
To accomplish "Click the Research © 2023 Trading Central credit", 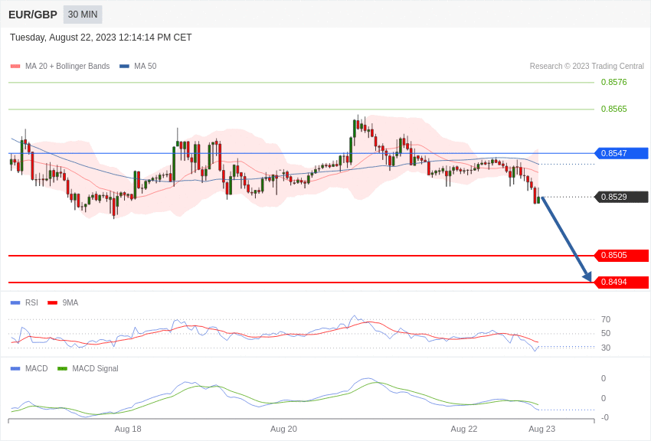I will click(587, 67).
